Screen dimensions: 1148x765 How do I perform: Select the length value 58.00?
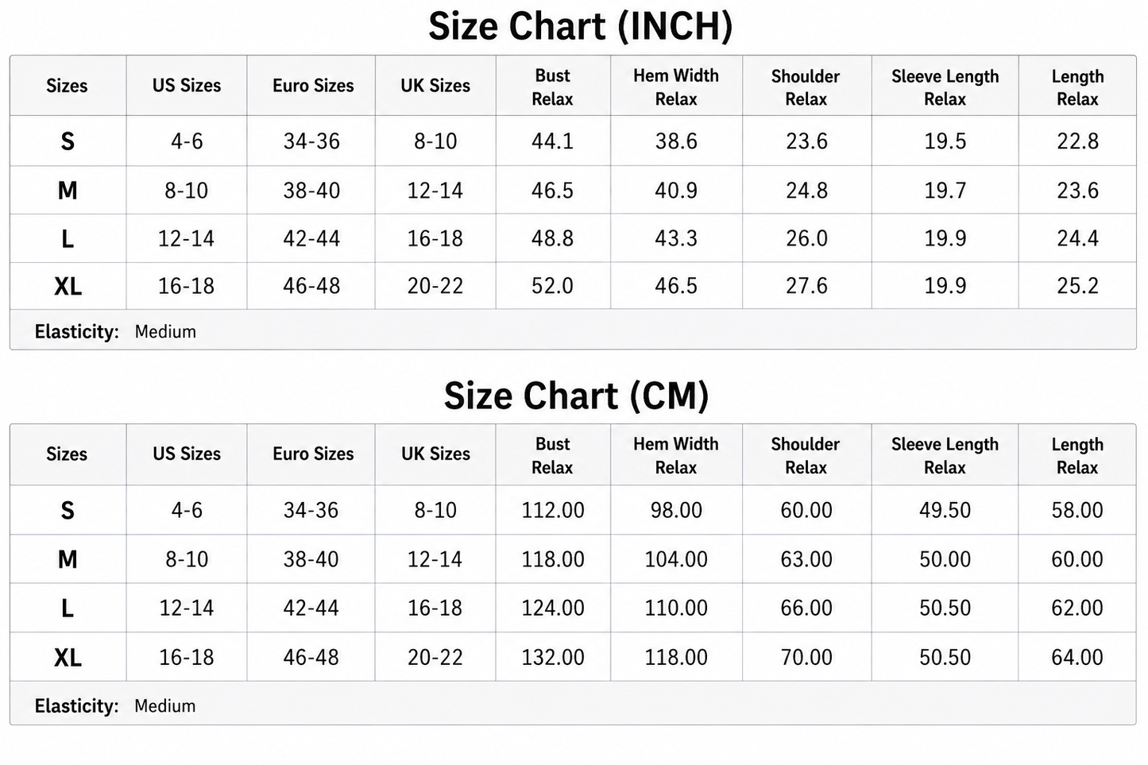point(1077,510)
